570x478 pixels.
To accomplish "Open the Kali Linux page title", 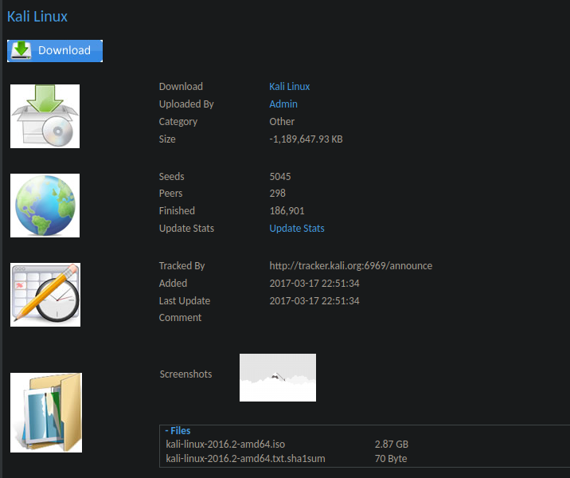I will pos(37,16).
